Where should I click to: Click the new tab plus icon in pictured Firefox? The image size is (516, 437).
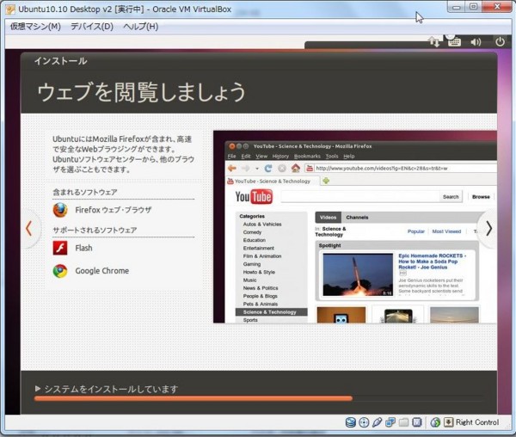pyautogui.click(x=326, y=181)
